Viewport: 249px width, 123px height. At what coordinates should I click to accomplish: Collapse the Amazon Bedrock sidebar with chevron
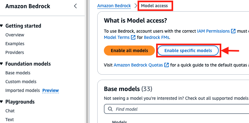coord(75,6)
